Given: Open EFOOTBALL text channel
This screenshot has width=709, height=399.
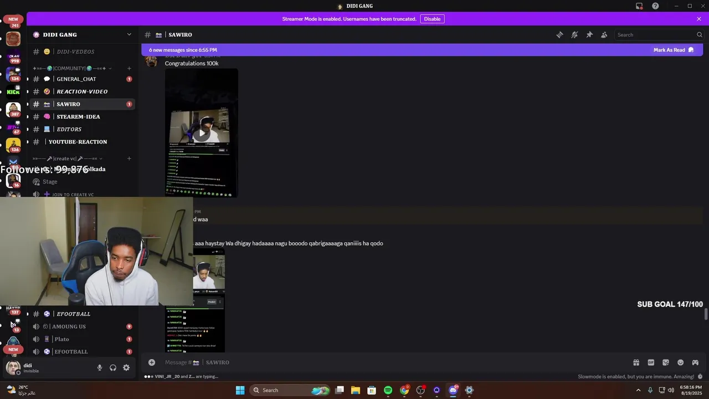Looking at the screenshot, I should (83, 314).
